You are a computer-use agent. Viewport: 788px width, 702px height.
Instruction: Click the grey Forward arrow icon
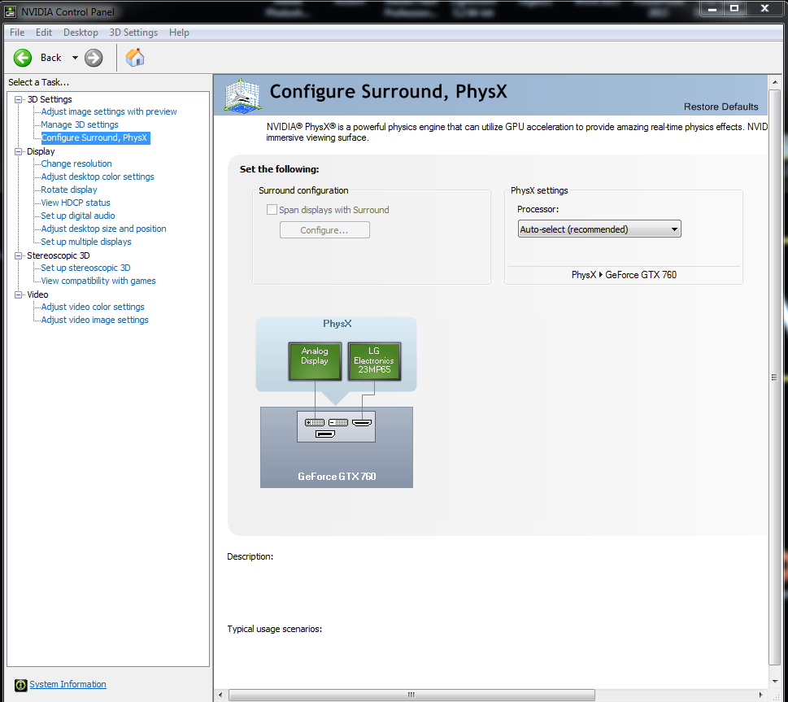point(94,58)
